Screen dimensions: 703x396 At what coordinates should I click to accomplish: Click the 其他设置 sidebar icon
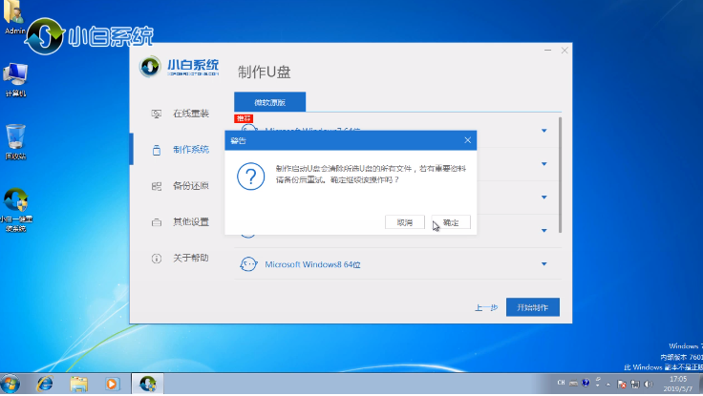tap(156, 222)
